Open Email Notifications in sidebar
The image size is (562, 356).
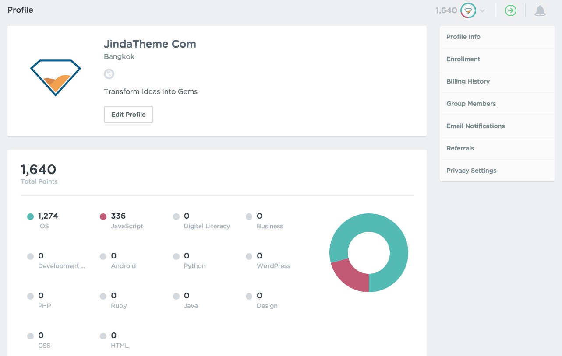(x=497, y=126)
